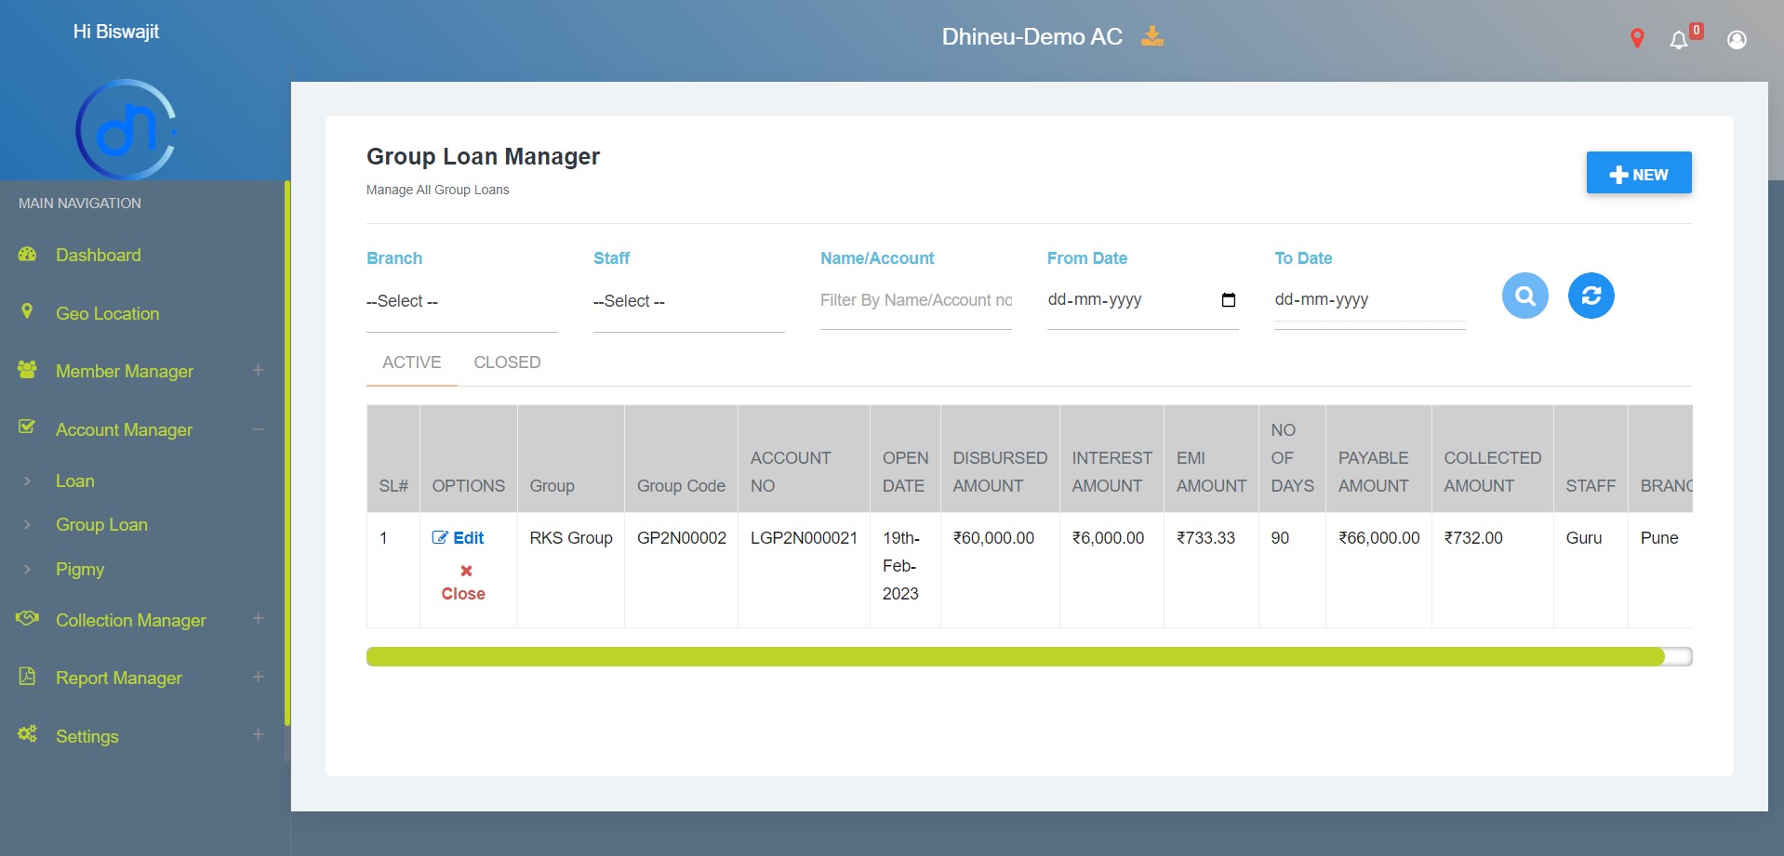Open the Staff select dropdown
The image size is (1784, 856).
pyautogui.click(x=688, y=301)
